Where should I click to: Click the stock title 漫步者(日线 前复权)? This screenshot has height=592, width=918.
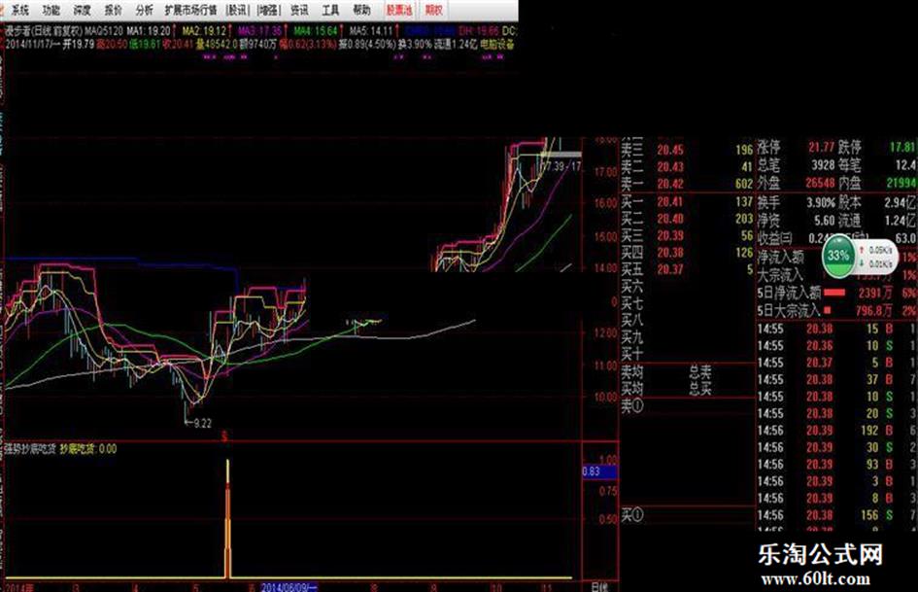coord(43,30)
